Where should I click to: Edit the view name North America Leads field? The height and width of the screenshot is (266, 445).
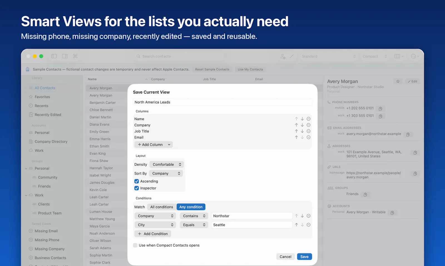point(222,102)
